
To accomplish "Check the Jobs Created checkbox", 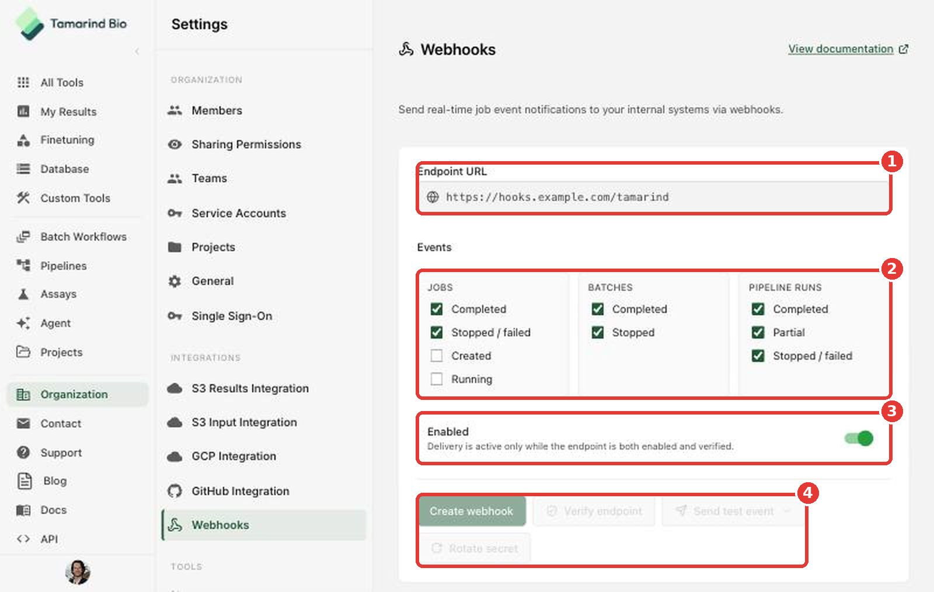I will (437, 356).
